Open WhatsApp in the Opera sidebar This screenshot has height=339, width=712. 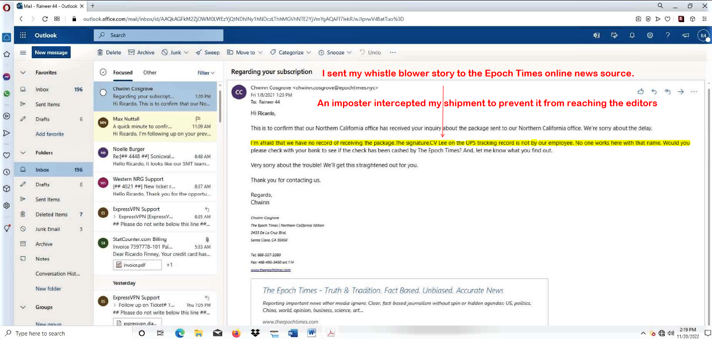(7, 94)
